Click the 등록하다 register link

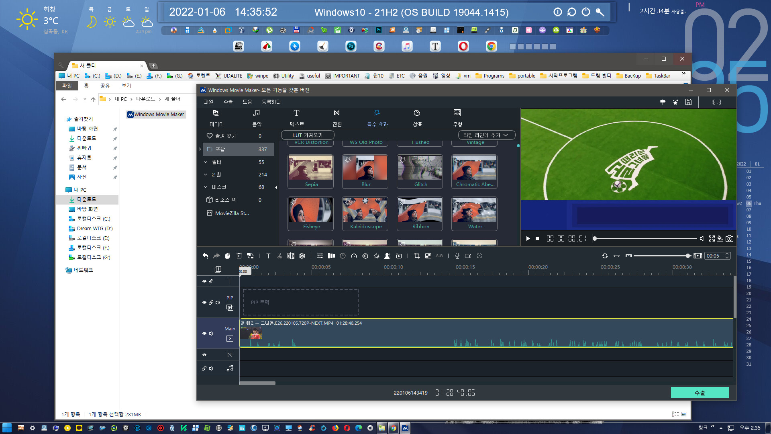271,102
